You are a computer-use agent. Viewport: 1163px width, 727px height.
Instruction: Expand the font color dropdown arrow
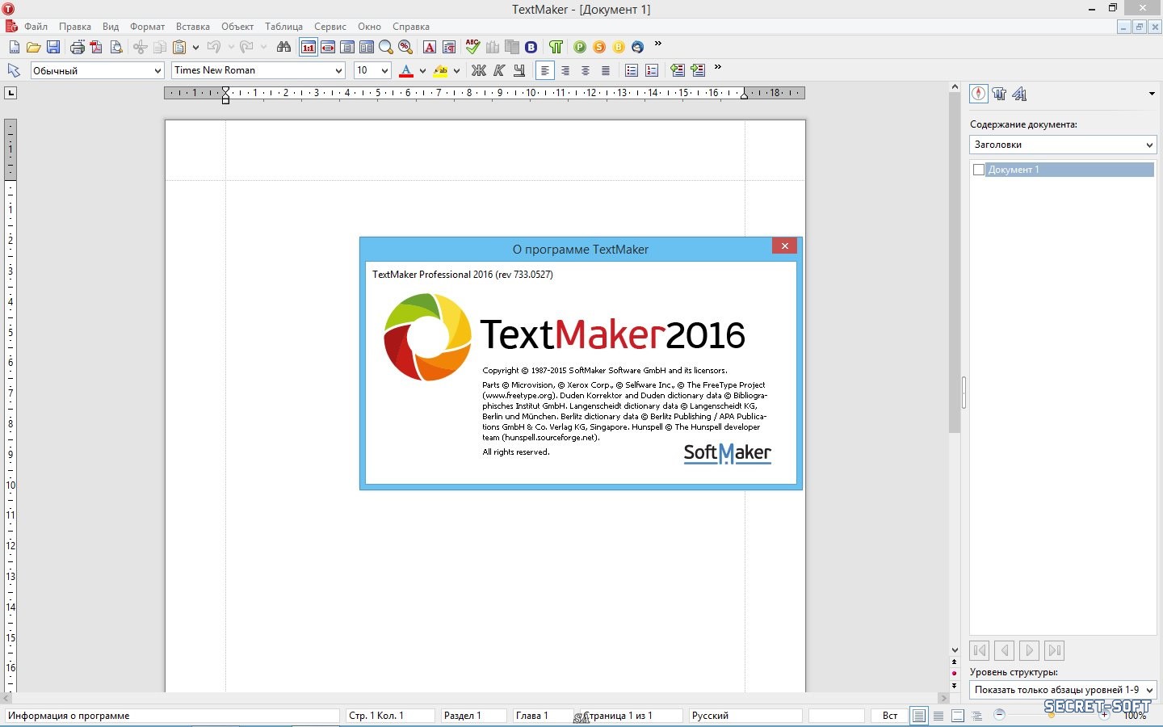[x=422, y=71]
